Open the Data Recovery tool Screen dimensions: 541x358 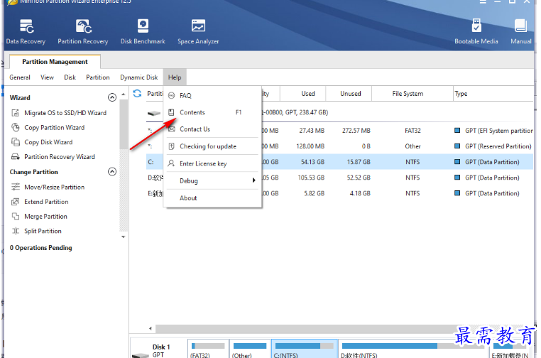coord(26,32)
